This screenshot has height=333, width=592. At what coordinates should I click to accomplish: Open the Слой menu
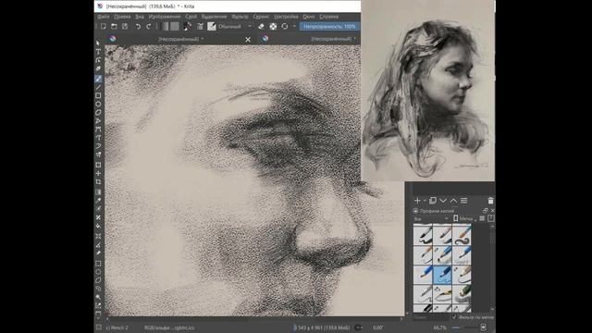coord(191,17)
